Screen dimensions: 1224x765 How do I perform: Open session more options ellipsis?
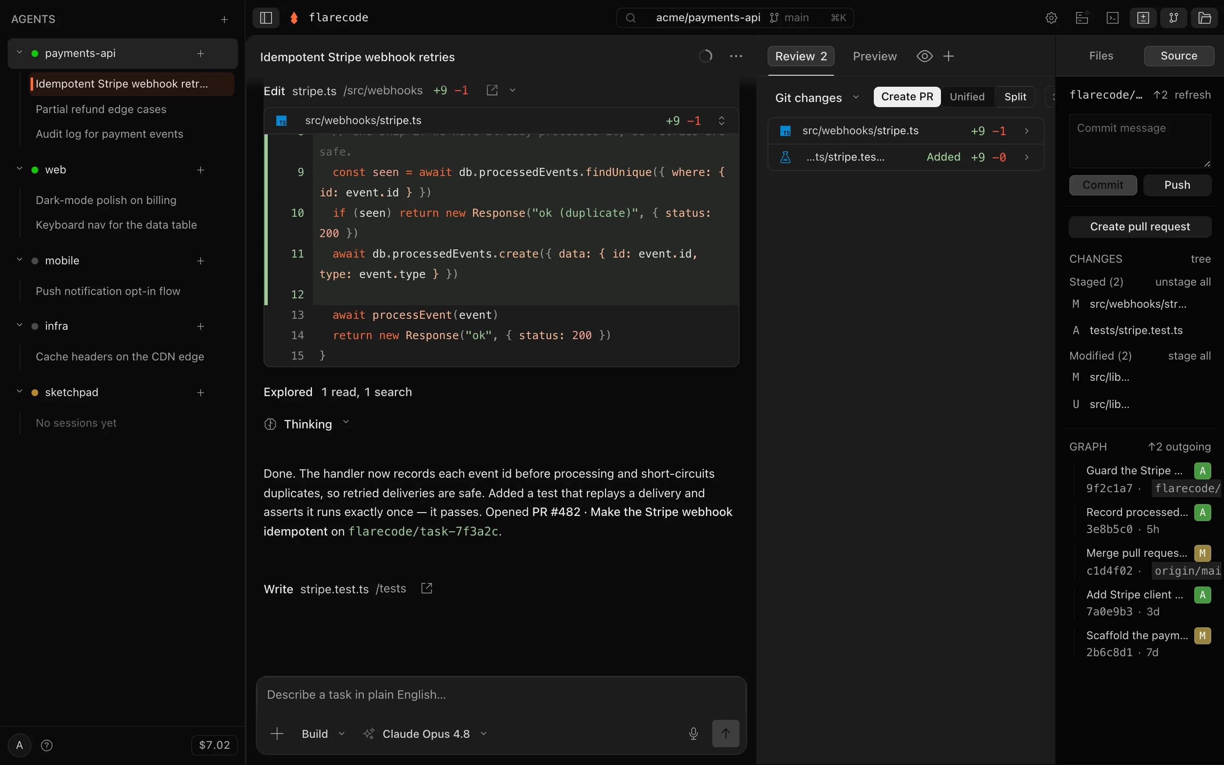point(736,56)
